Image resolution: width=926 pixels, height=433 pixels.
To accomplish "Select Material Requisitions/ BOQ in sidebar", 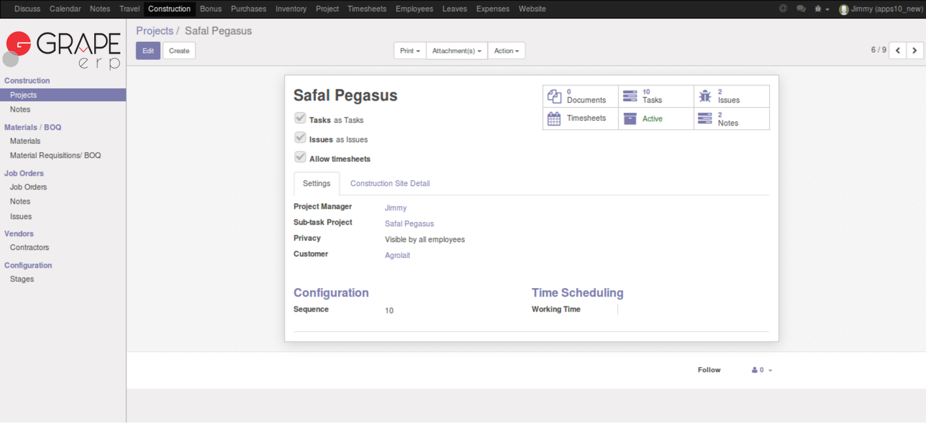I will [x=56, y=155].
